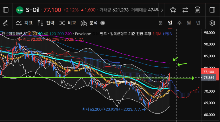Click the current price 77,100 header
Viewport: 220px width, 122px height.
click(x=52, y=10)
